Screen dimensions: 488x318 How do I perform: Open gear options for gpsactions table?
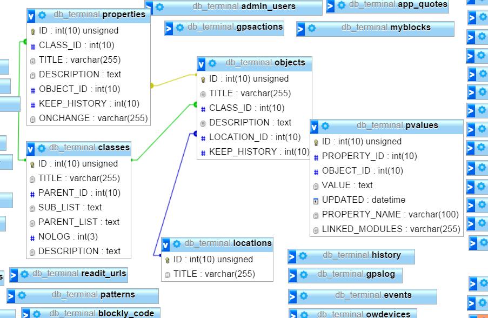(179, 28)
